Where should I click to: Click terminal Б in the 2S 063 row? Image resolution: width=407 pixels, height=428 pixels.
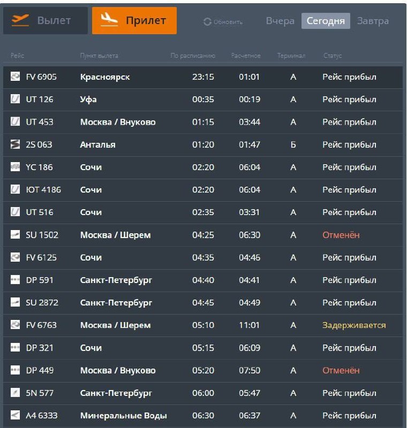pos(293,144)
